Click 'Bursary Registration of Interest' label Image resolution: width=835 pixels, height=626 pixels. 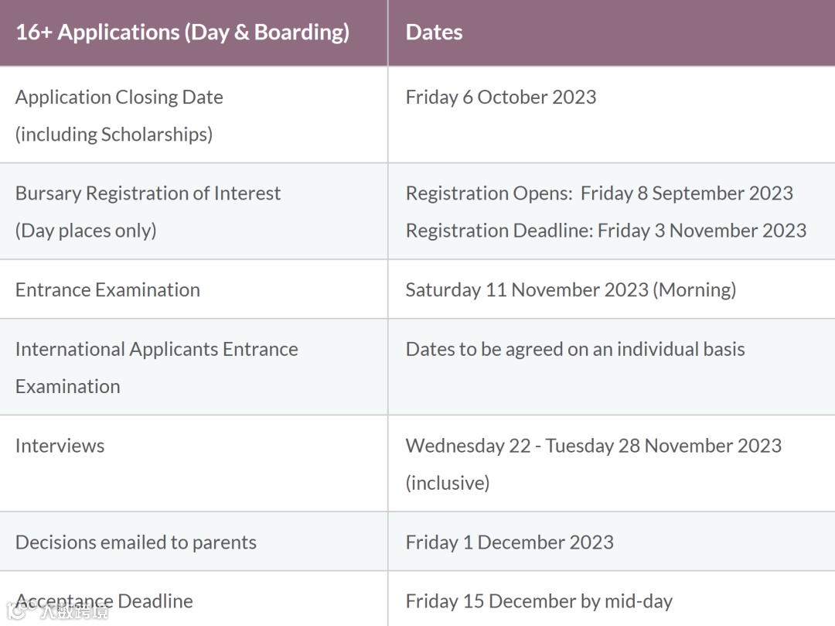click(x=148, y=193)
